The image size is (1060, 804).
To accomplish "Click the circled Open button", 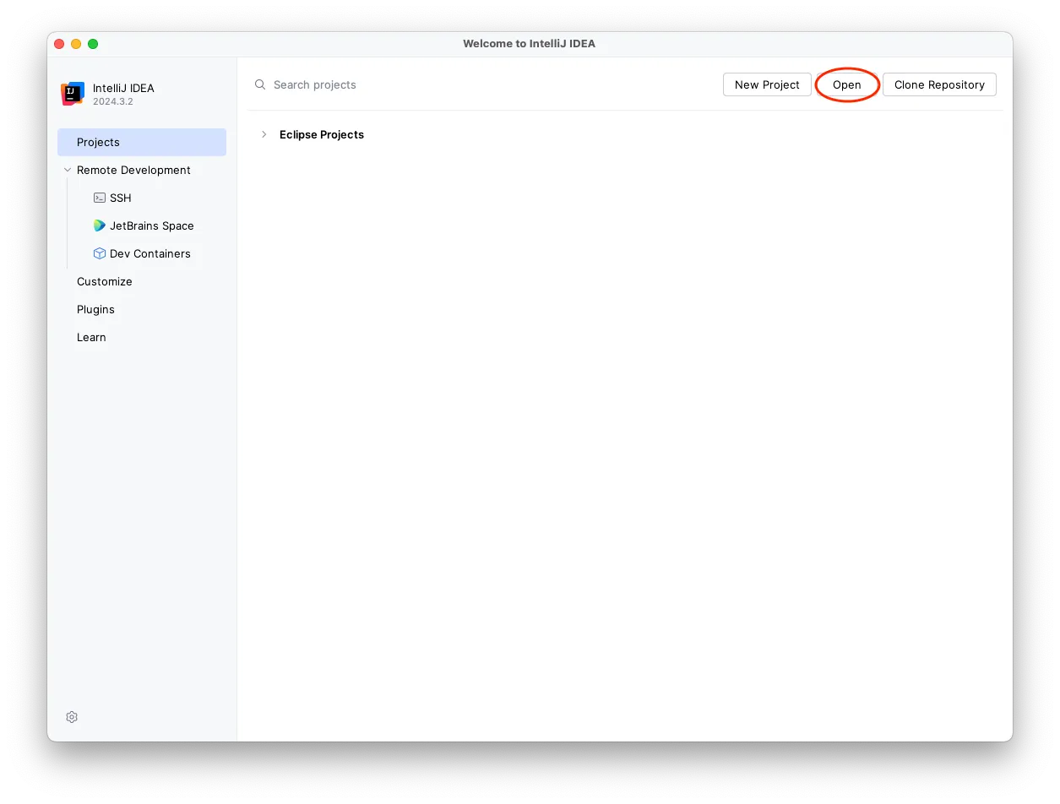I will tap(847, 84).
